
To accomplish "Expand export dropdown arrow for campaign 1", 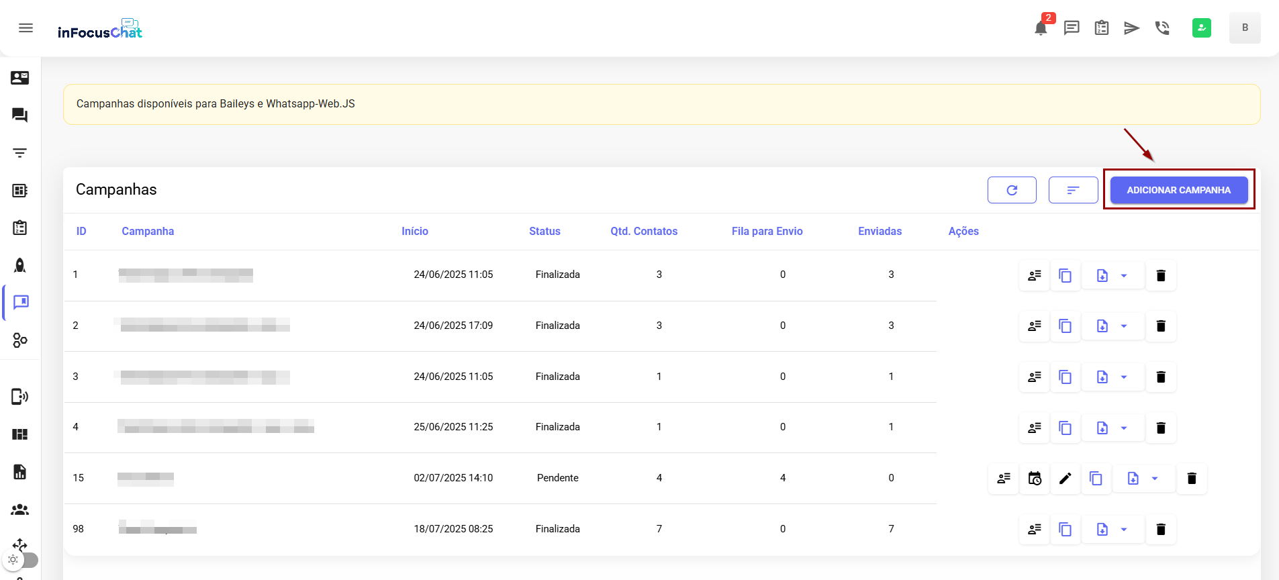I will (1124, 276).
